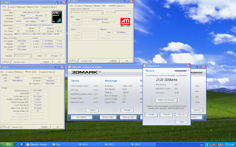
Task: Click the Options... button in 3DMark06
Action: [197, 110]
